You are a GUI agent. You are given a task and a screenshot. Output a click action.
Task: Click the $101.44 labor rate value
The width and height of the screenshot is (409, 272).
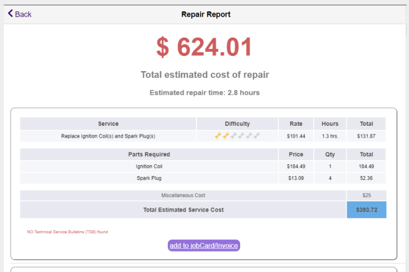click(x=296, y=136)
